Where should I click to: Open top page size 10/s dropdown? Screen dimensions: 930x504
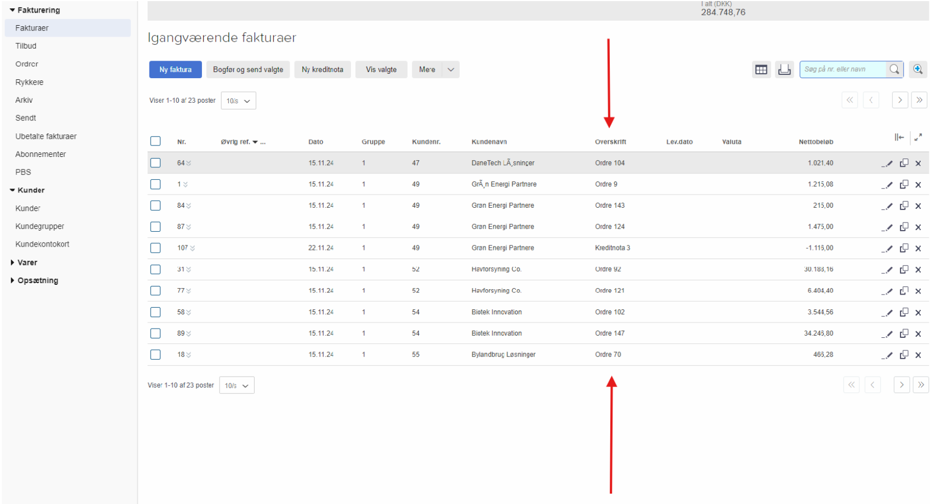(238, 101)
